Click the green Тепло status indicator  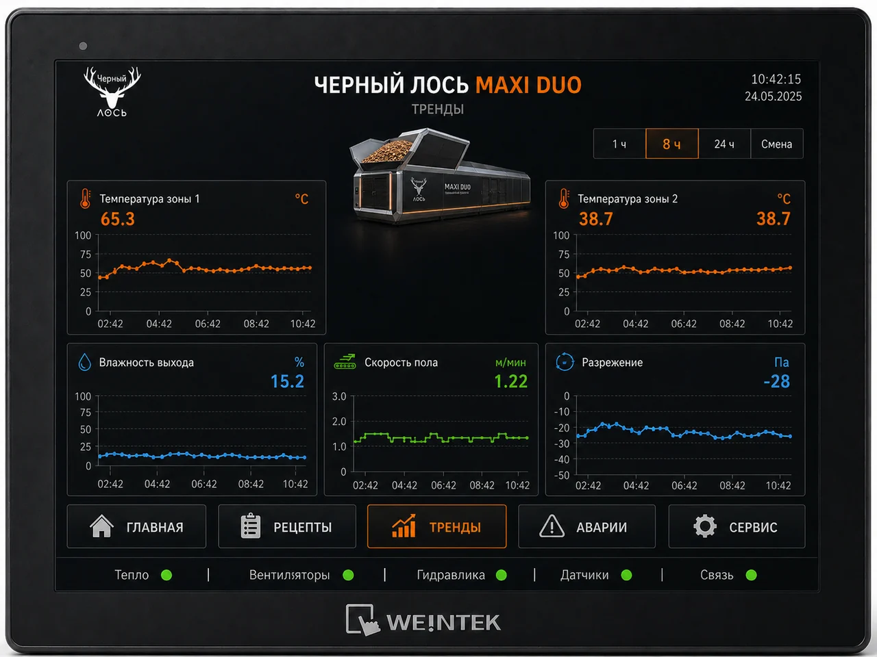[166, 575]
